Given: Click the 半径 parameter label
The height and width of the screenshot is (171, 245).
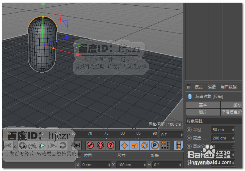Looking at the screenshot, I should click(197, 130).
